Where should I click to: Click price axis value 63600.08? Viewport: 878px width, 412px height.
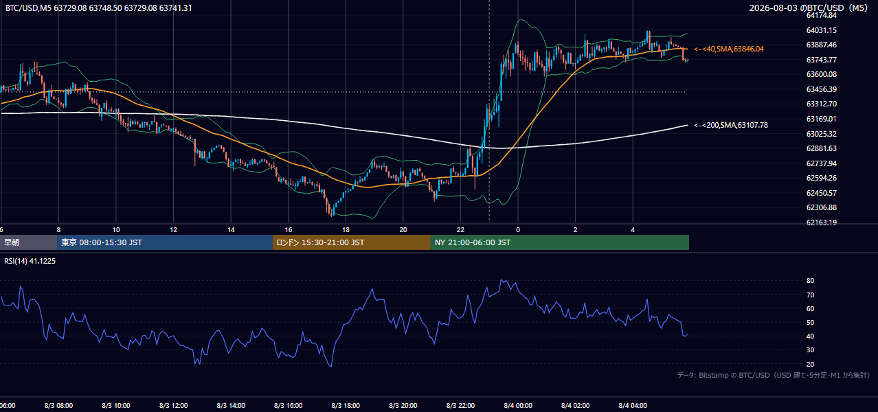point(821,74)
